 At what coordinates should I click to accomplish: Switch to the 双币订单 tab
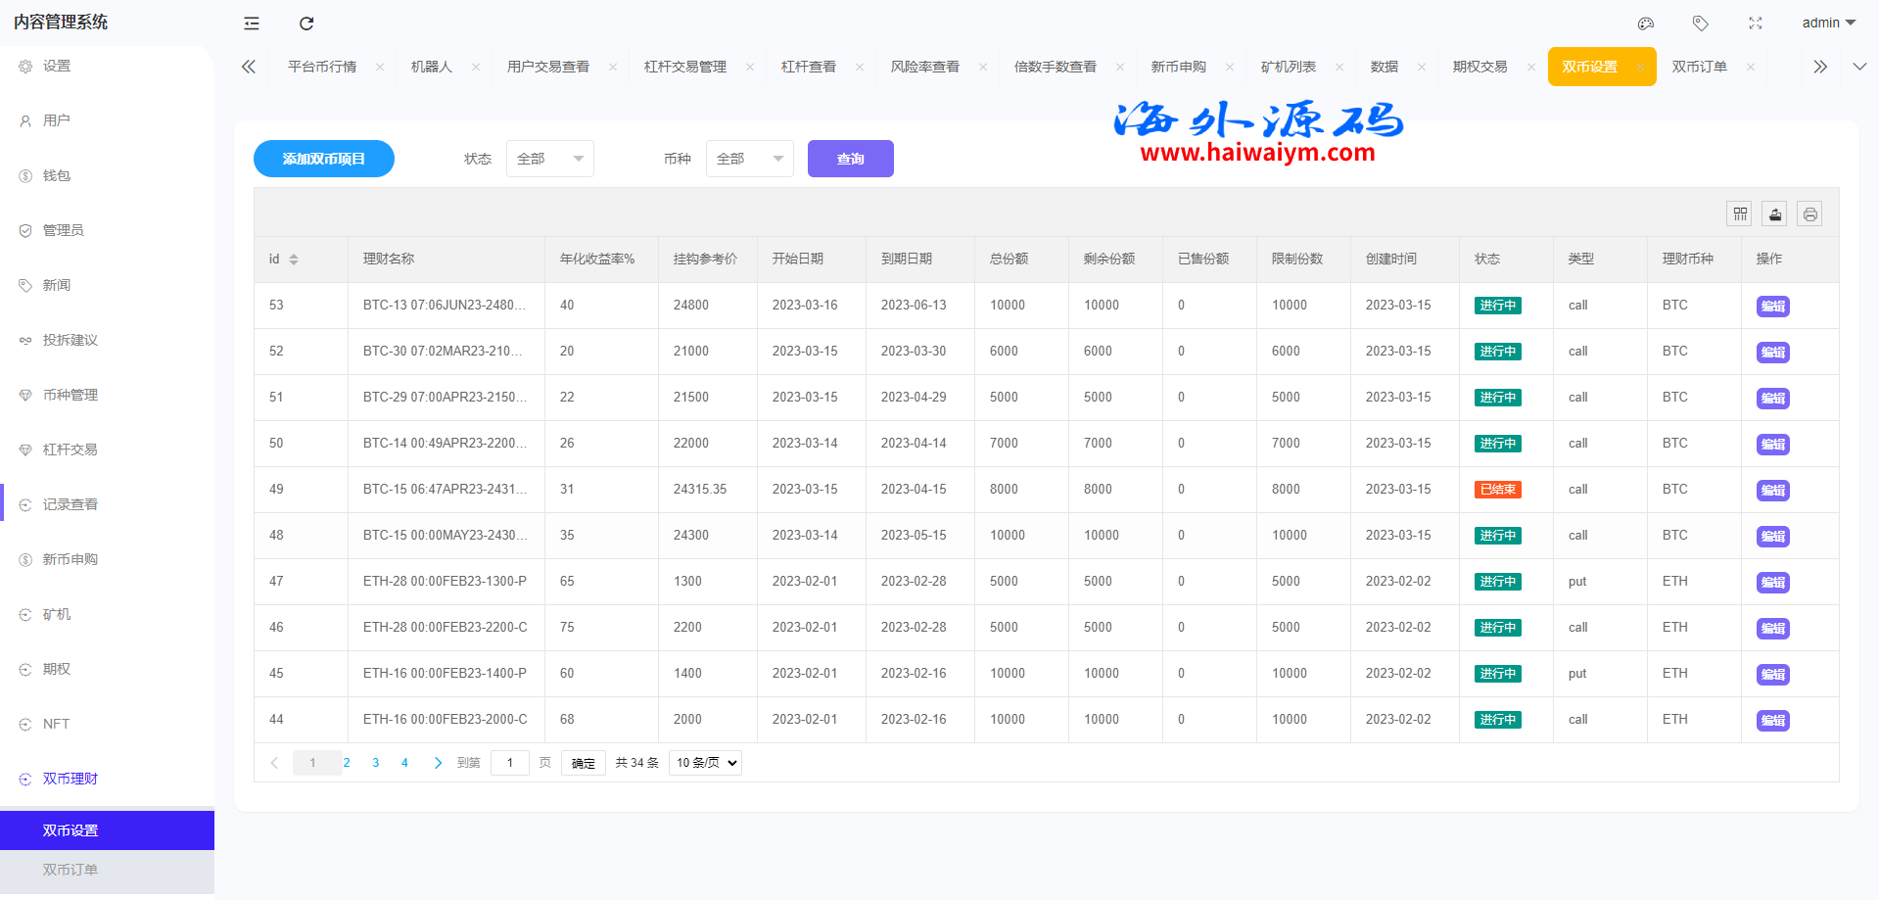point(1699,67)
